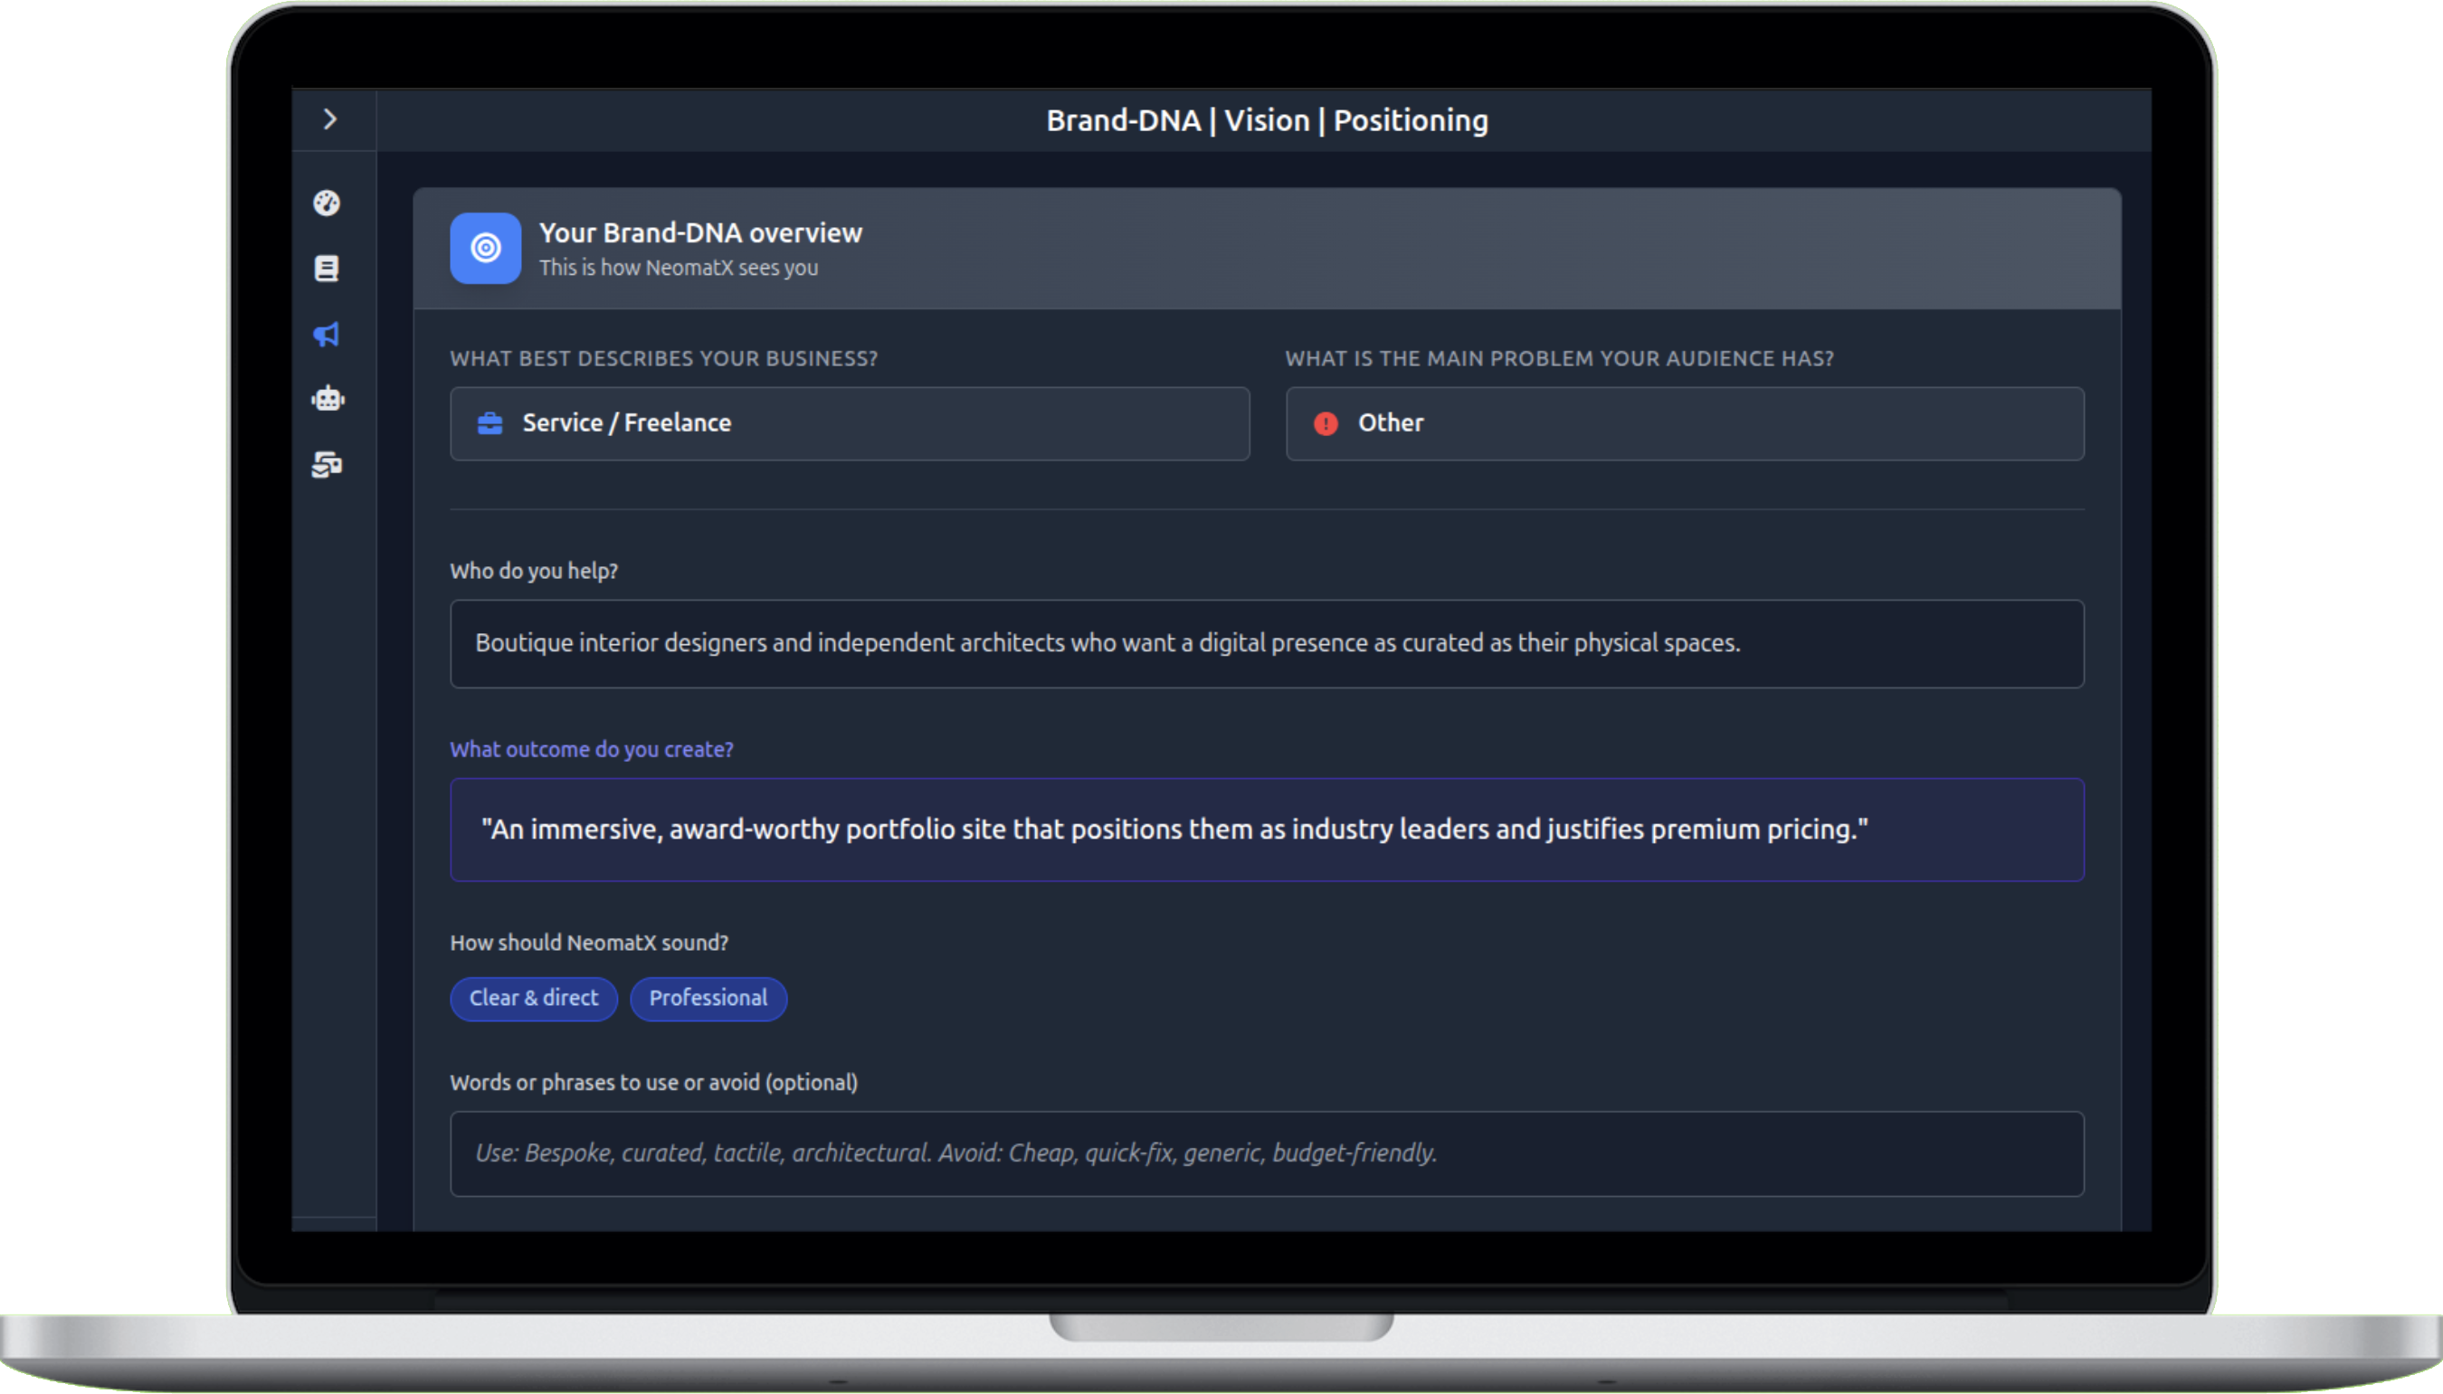
Task: Click the red alert icon beside Other
Action: point(1326,423)
